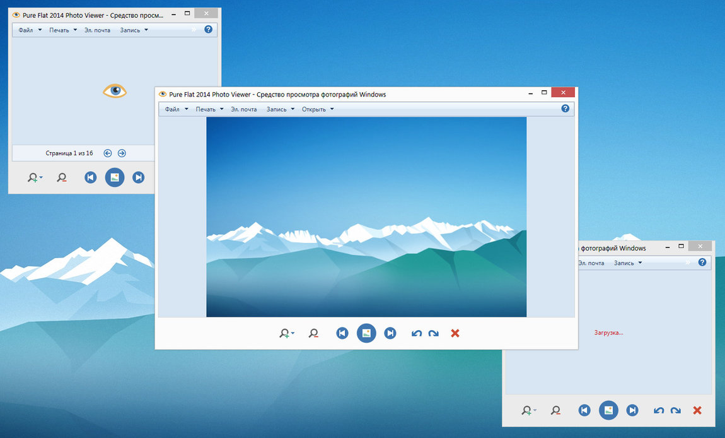The height and width of the screenshot is (438, 725).
Task: Click zoom-in magnifier in top-left window
Action: pos(33,177)
